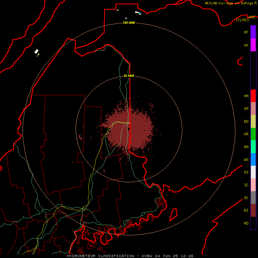
Task: Click the GR dusty-pink legend swatch
Action: pos(253,108)
